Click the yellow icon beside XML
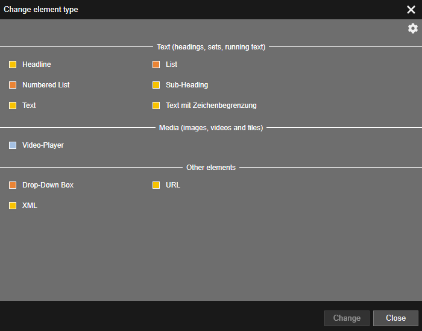The width and height of the screenshot is (422, 331). pos(13,206)
